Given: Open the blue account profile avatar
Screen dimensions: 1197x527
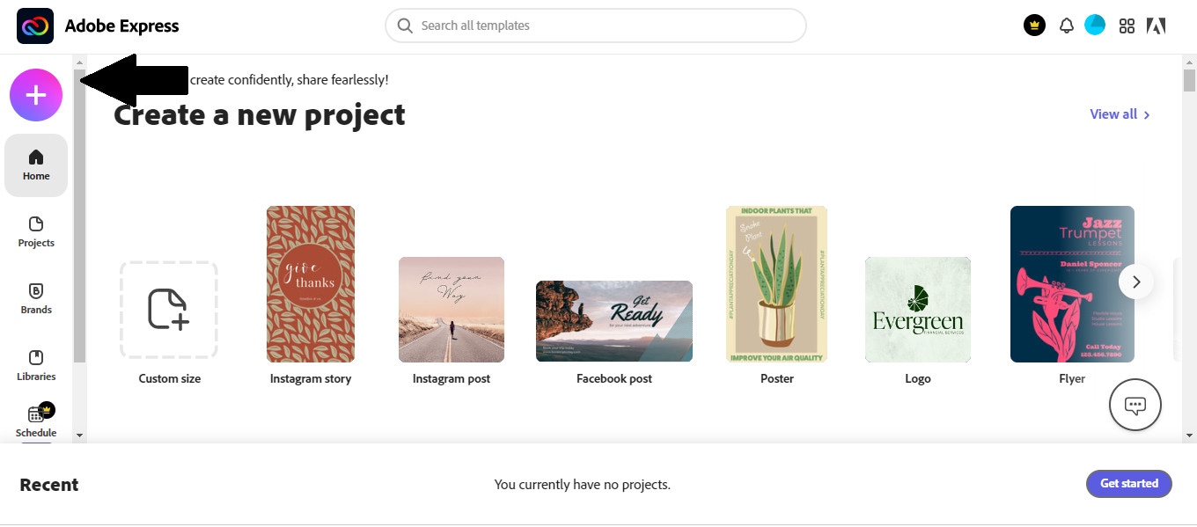Looking at the screenshot, I should 1095,25.
